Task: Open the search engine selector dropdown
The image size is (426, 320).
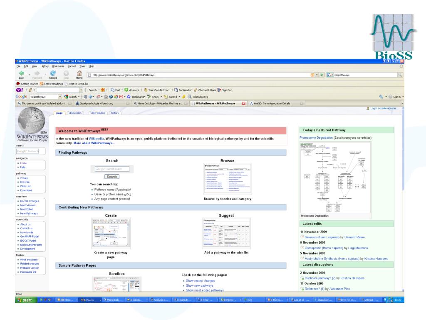Action: 330,75
